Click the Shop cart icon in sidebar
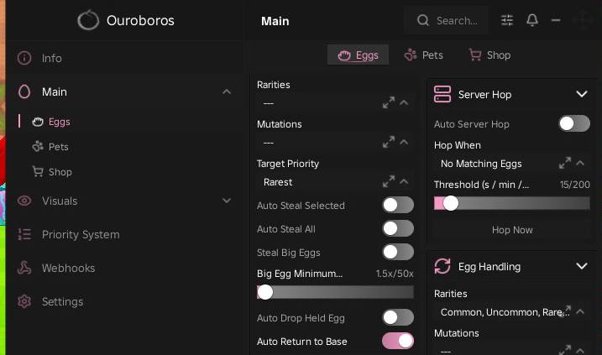 pyautogui.click(x=38, y=171)
